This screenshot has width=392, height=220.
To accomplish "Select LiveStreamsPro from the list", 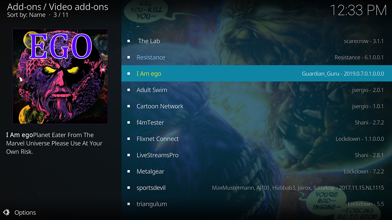I will click(256, 155).
